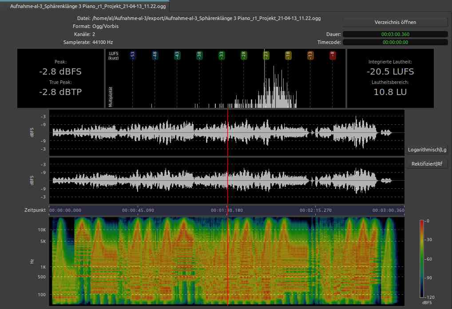
Task: Click the 00:00:45.090 time ruler label
Action: pos(138,210)
